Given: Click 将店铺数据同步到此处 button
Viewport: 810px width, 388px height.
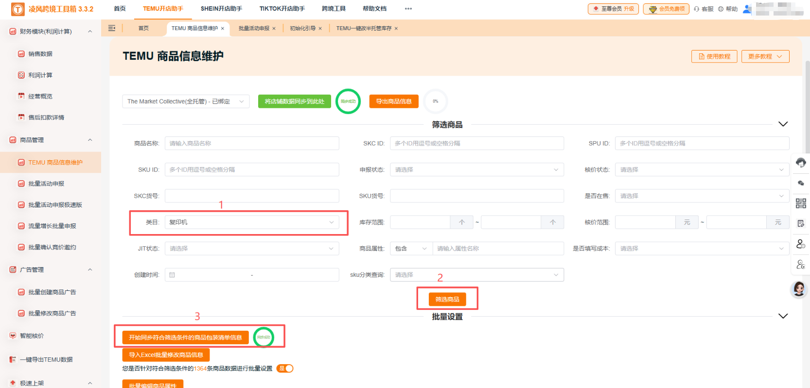Looking at the screenshot, I should [295, 101].
